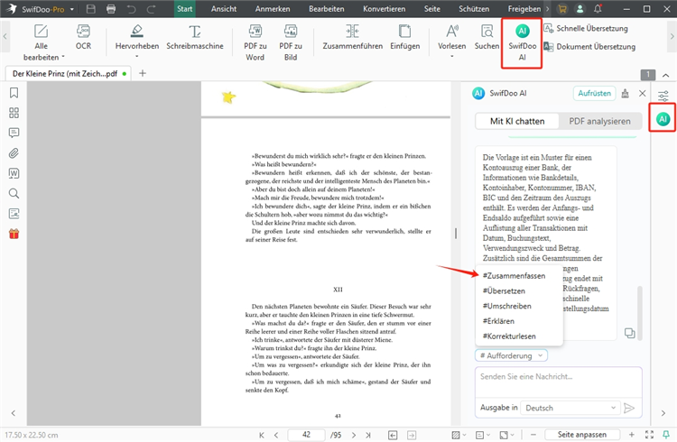Viewport: 677px width, 442px height.
Task: Expand the Vorlesen dropdown arrow
Action: (x=451, y=57)
